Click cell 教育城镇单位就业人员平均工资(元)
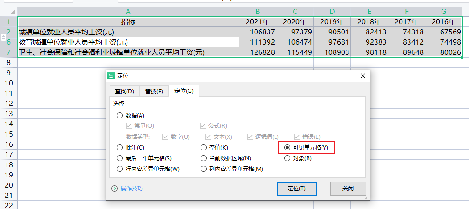 pos(128,42)
